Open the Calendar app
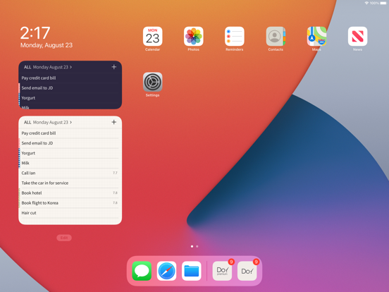This screenshot has width=389, height=292. pyautogui.click(x=153, y=37)
